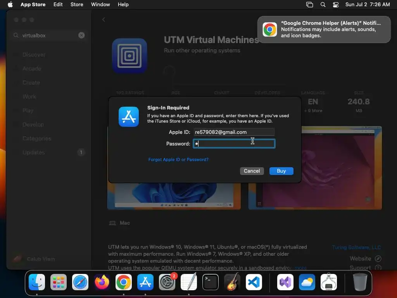Open TextEdit from the Dock
This screenshot has width=397, height=298.
click(x=189, y=282)
